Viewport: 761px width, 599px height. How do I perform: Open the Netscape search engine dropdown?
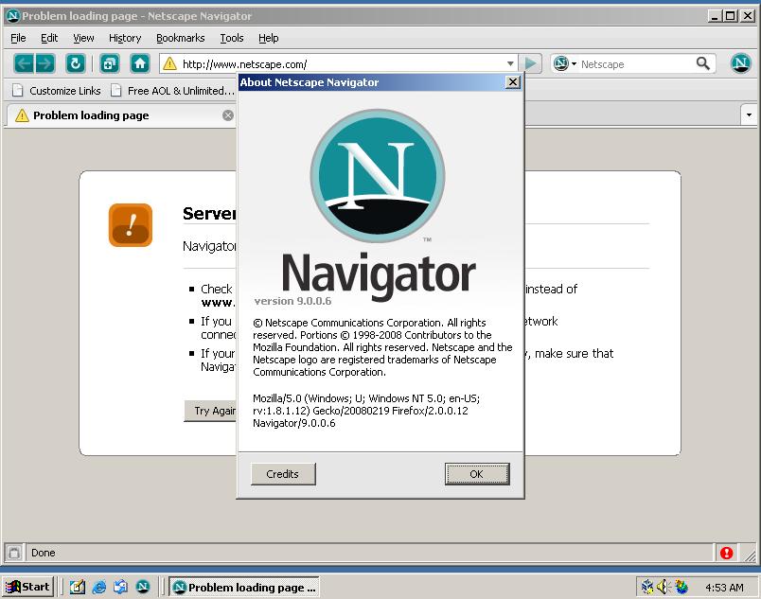(x=565, y=63)
